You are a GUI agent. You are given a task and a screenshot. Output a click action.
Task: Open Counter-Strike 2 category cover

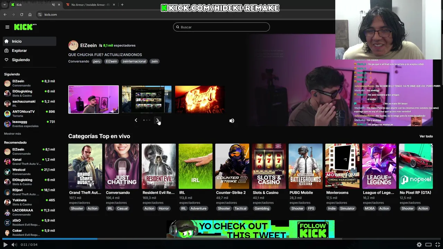coord(232,166)
